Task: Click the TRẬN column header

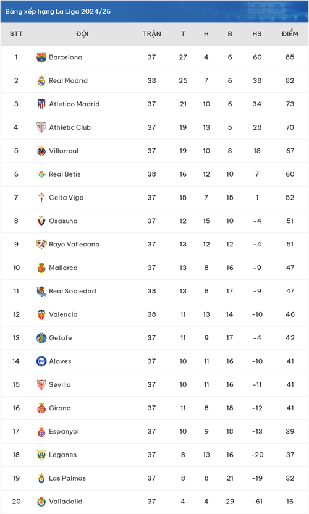Action: pyautogui.click(x=152, y=34)
